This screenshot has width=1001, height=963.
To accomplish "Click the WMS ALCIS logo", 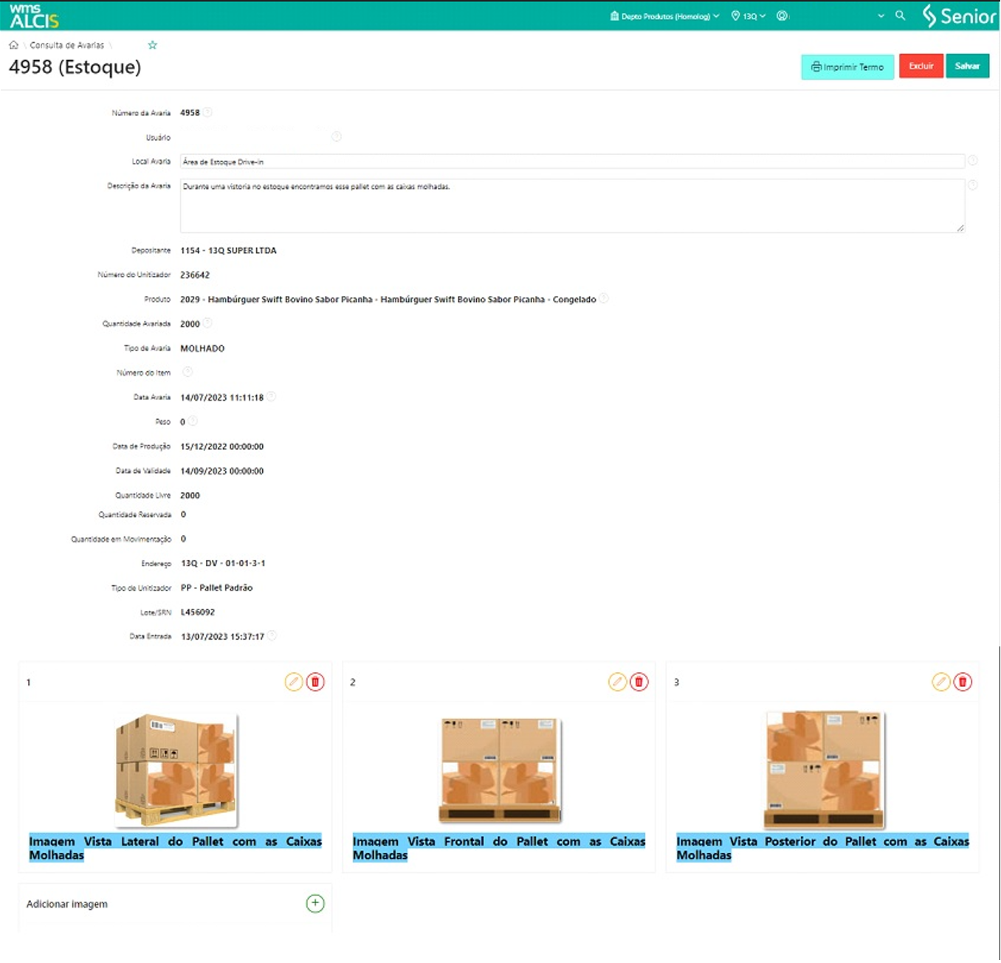I will [x=33, y=15].
